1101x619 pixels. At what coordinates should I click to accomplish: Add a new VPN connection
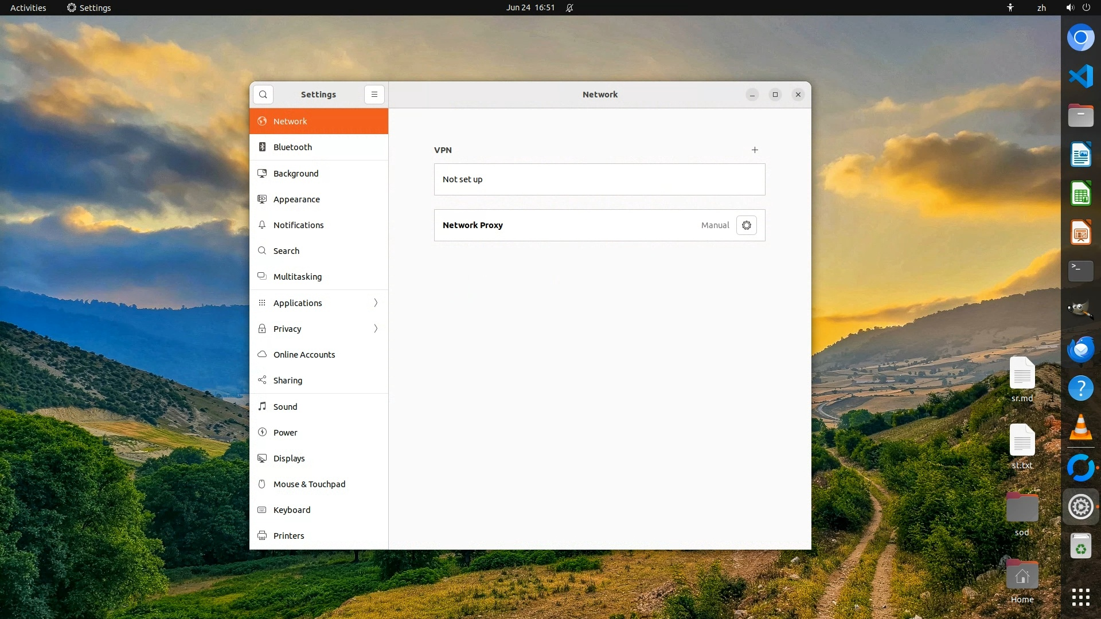pos(755,150)
